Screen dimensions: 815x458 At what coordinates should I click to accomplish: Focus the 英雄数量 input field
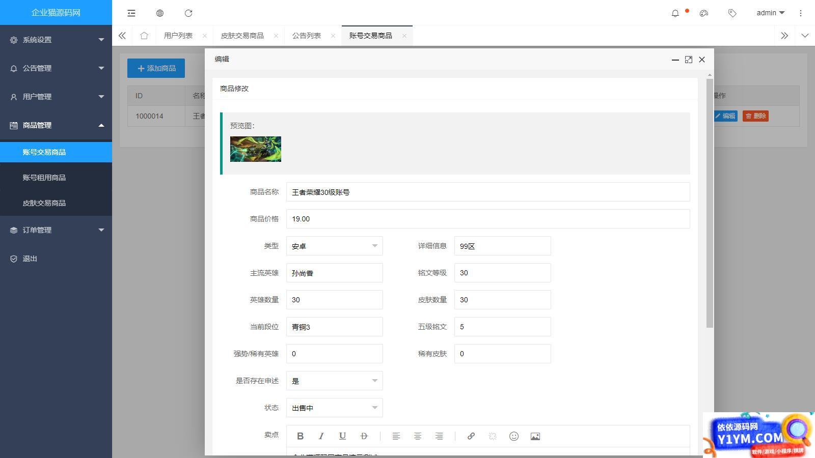pos(335,300)
